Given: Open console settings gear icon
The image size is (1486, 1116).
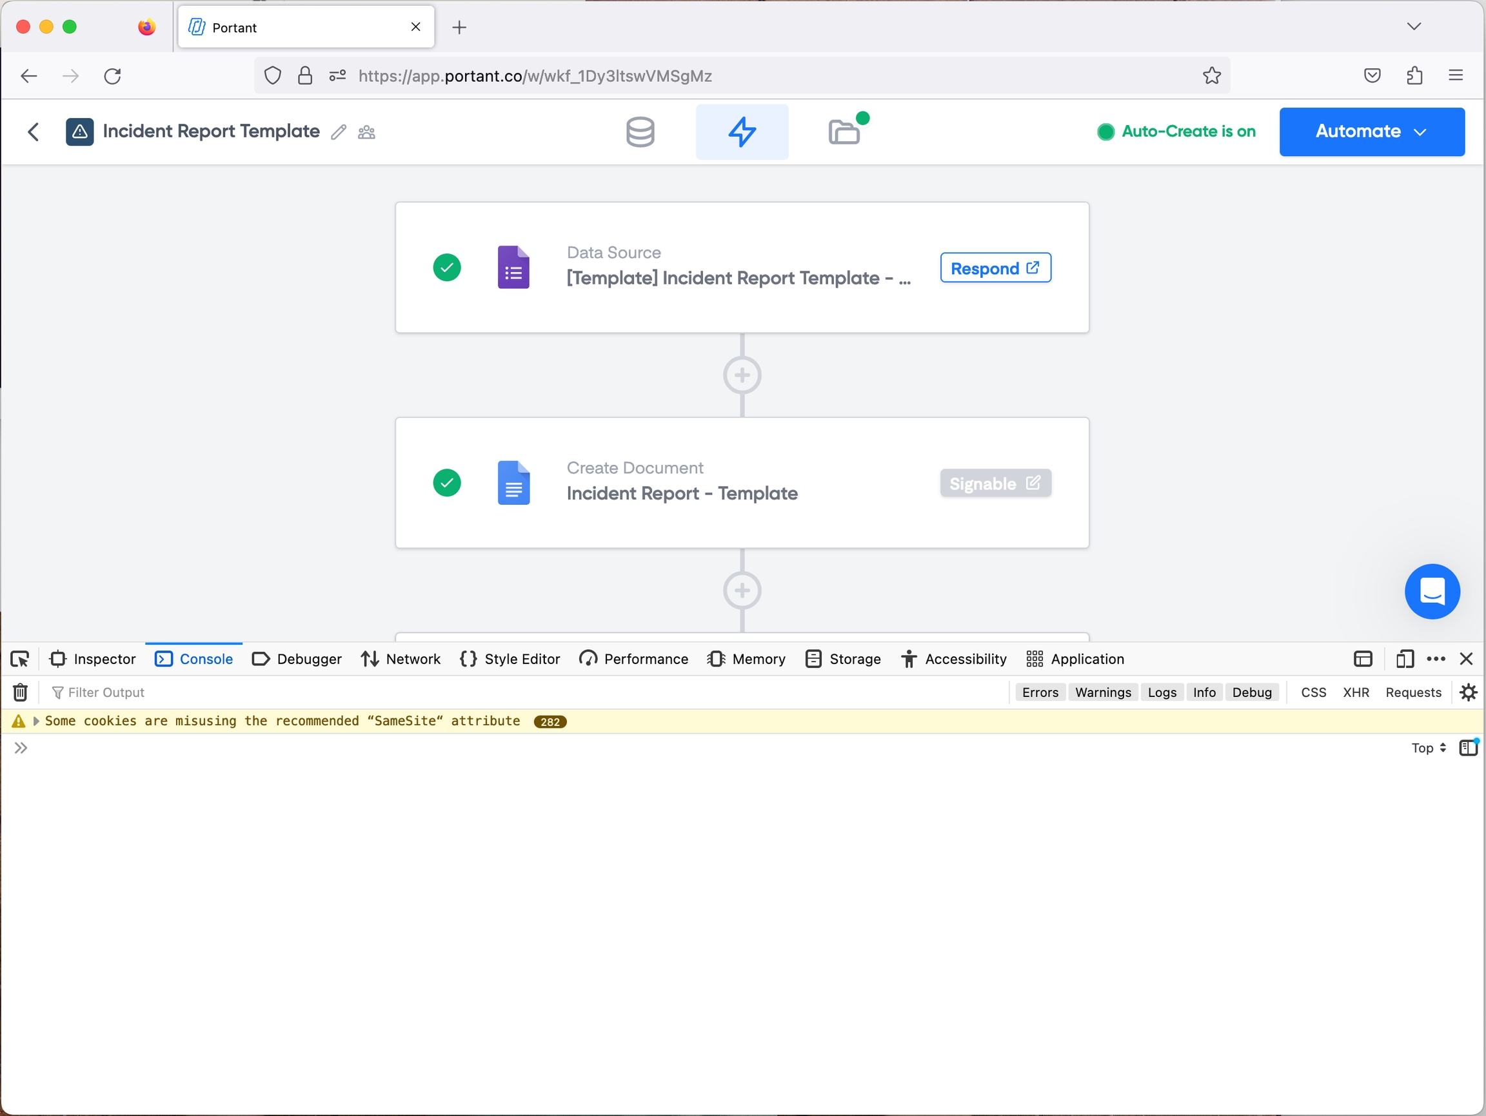Looking at the screenshot, I should [x=1469, y=692].
